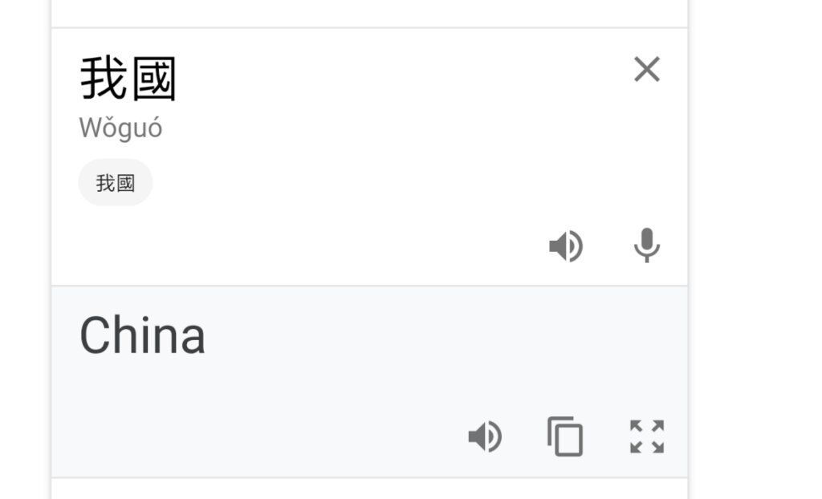Start voice input with the microphone icon
This screenshot has width=822, height=499.
pyautogui.click(x=646, y=245)
